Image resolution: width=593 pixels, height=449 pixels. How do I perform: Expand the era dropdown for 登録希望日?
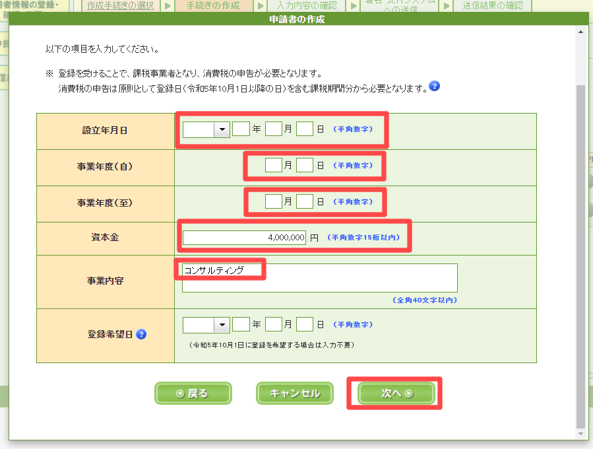click(222, 324)
